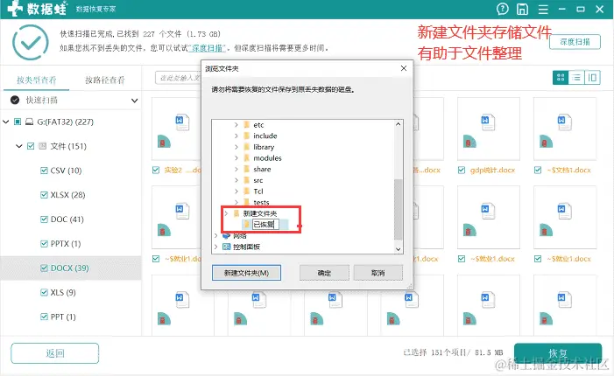Select the share folder name
614x376 pixels.
pos(262,169)
